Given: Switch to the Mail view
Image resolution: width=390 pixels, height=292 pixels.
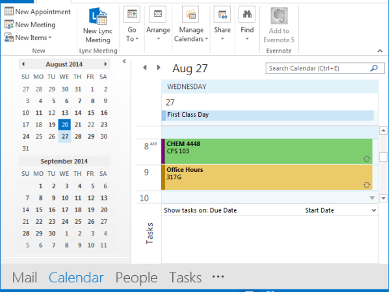Looking at the screenshot, I should pos(25,278).
